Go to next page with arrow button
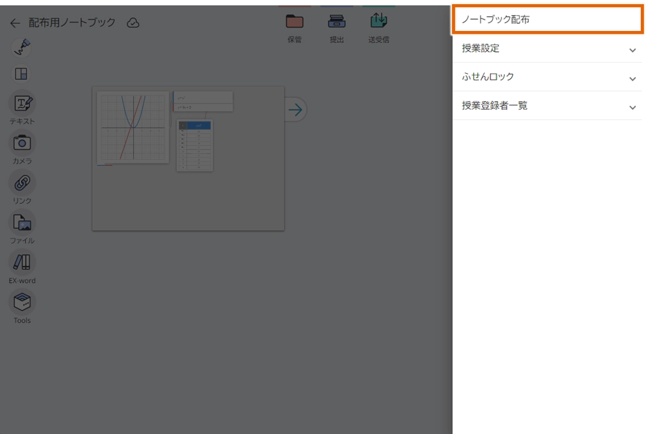 pos(295,110)
